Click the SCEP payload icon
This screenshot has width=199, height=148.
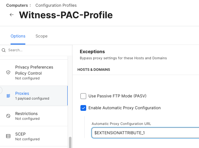click(8, 136)
